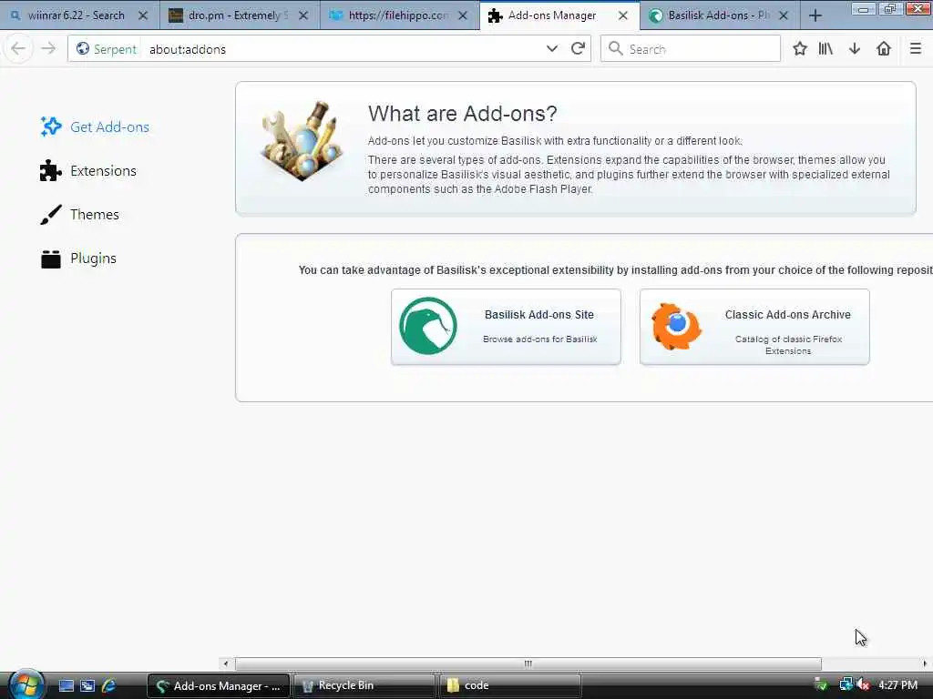933x699 pixels.
Task: Click the scrollbar left arrow
Action: point(226,664)
